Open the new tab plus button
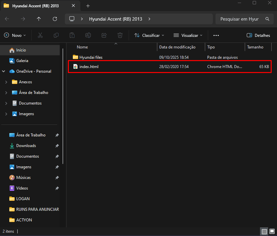Image resolution: width=277 pixels, height=236 pixels. click(x=88, y=6)
